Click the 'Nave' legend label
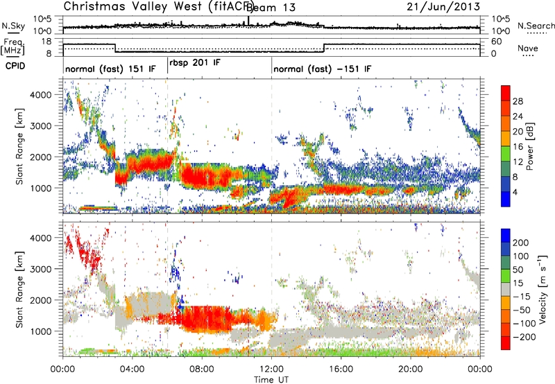Image resolution: width=555 pixels, height=384 pixels. [x=528, y=48]
